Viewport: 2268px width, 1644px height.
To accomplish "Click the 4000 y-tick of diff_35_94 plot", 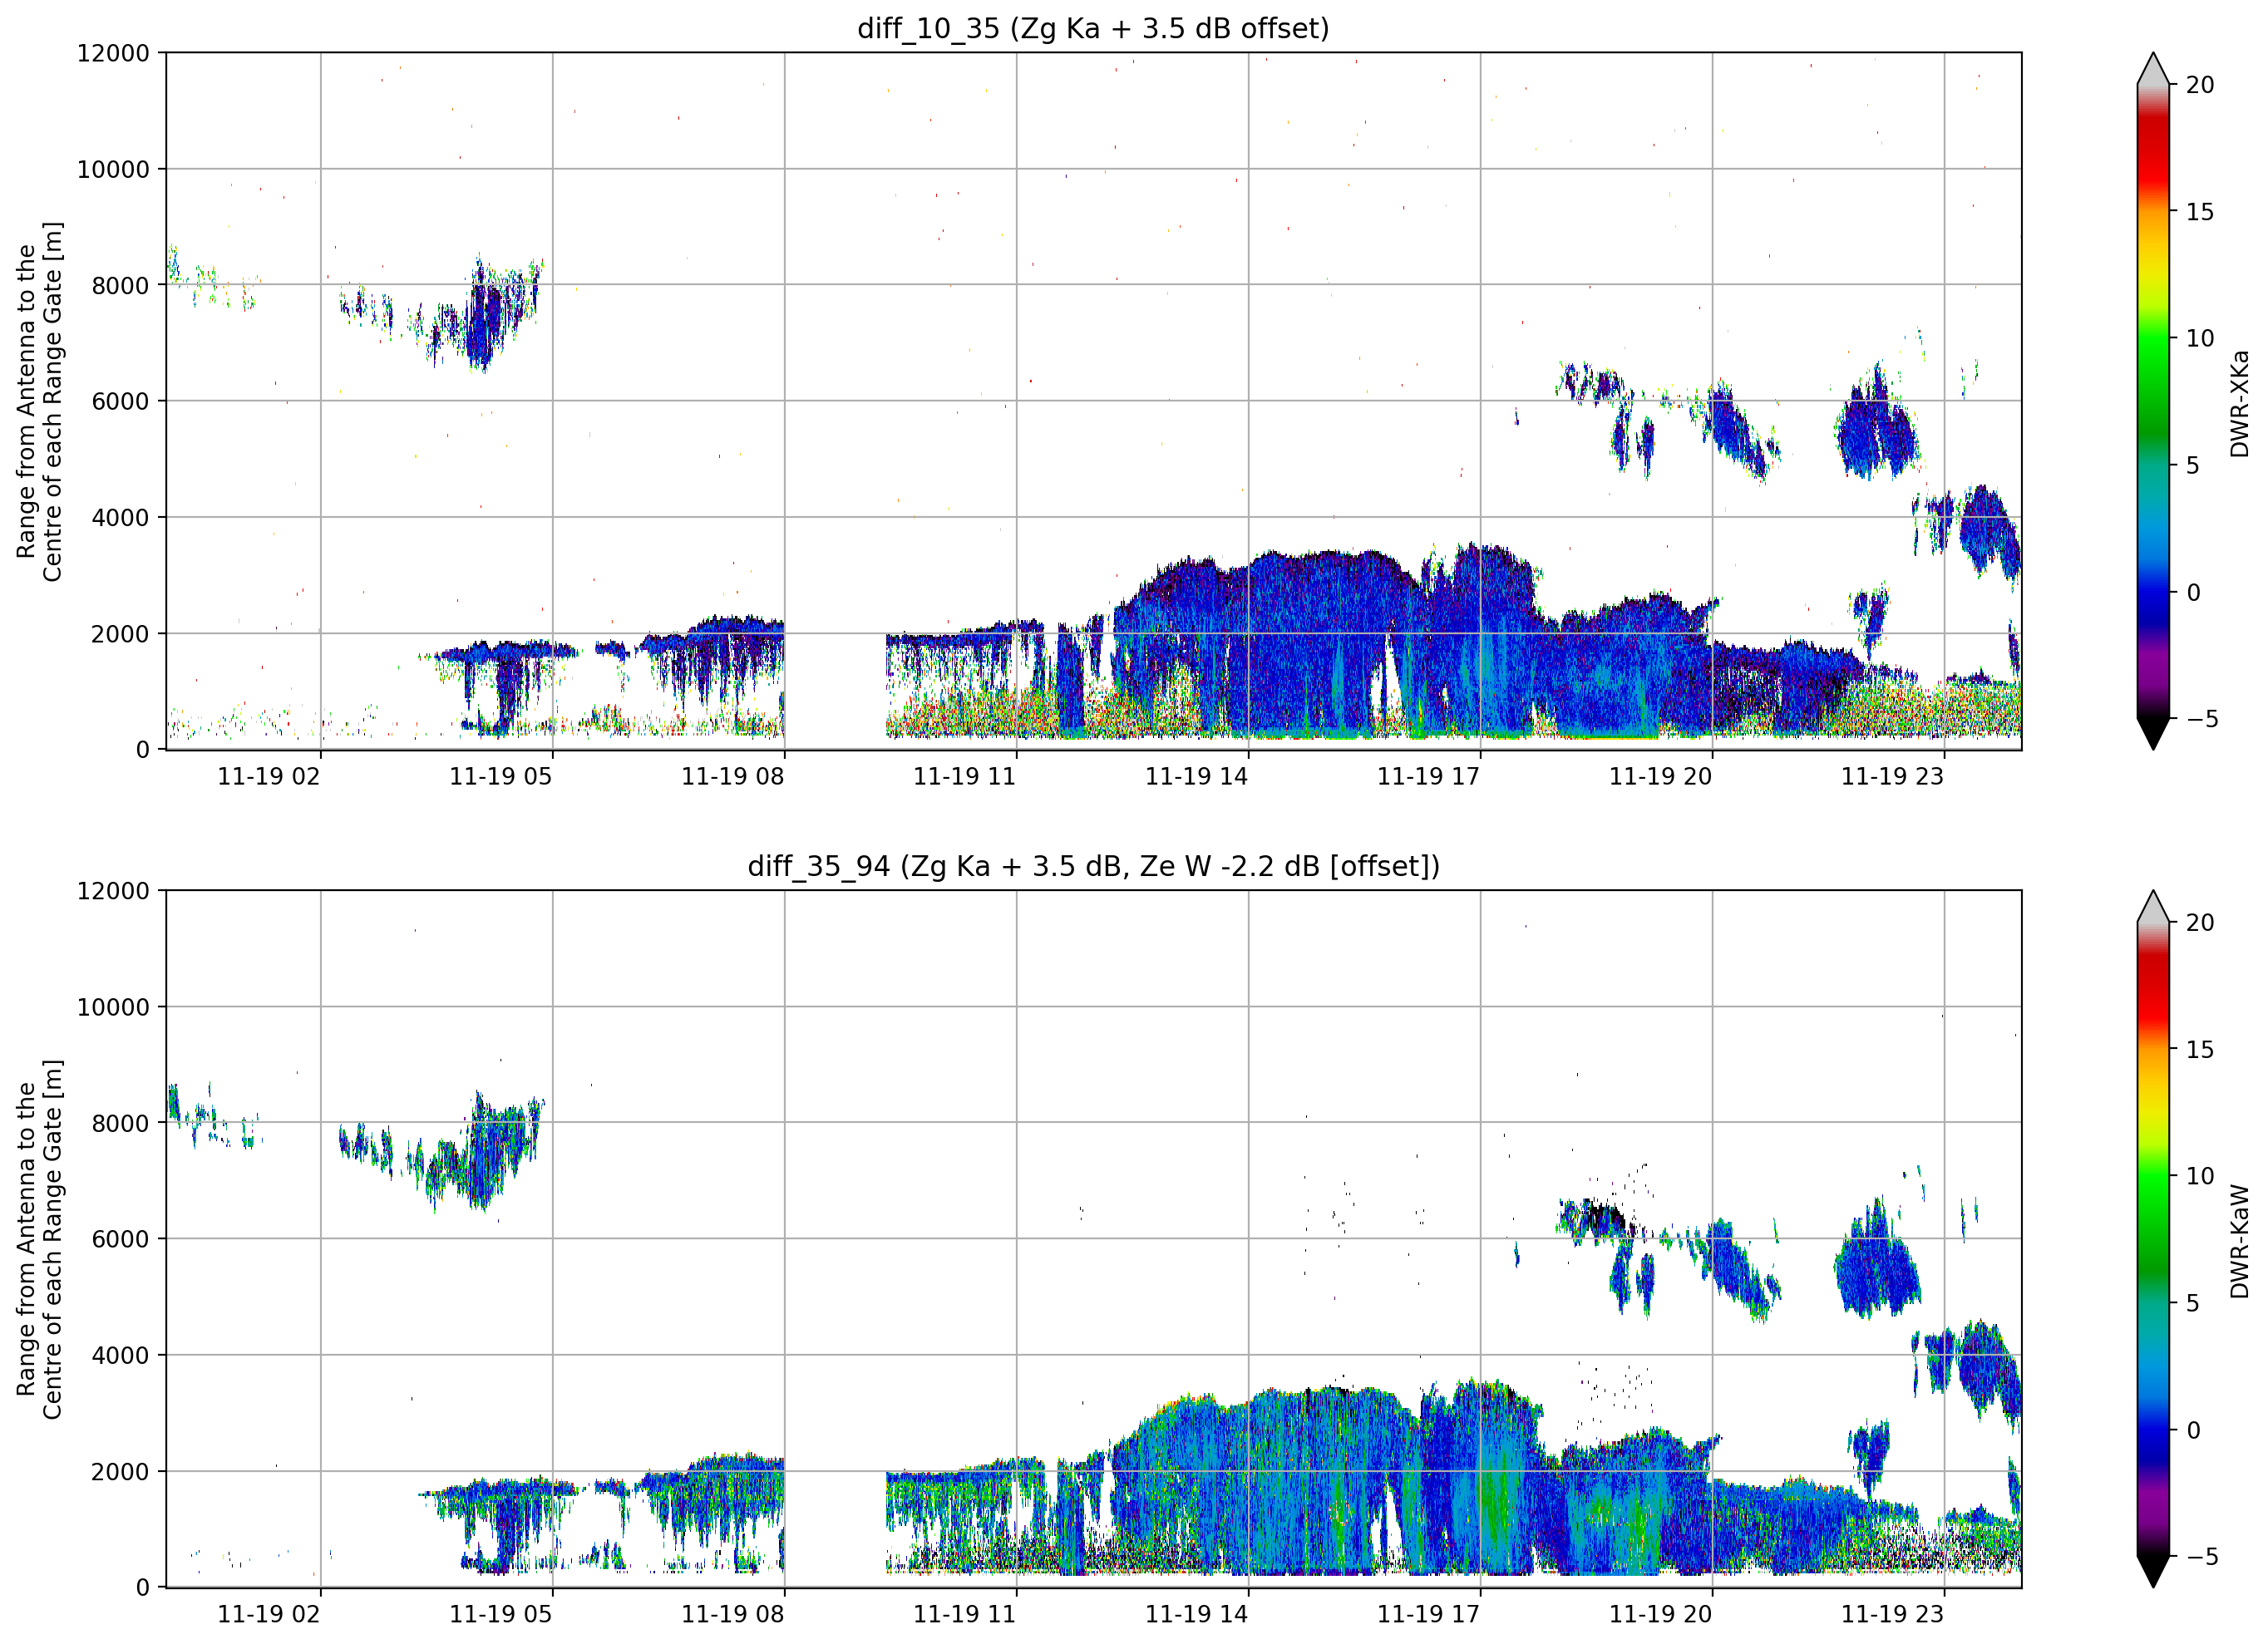I will pos(120,1355).
